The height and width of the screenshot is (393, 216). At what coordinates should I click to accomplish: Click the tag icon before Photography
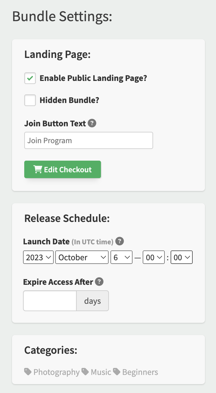pyautogui.click(x=28, y=372)
